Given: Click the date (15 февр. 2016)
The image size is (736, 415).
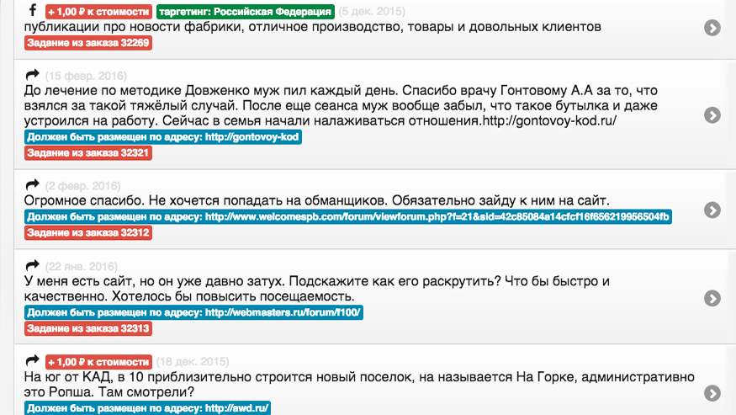Looking at the screenshot, I should (x=86, y=76).
